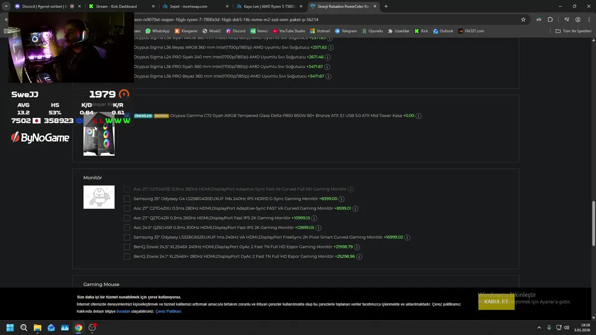
Task: Show hidden system tray icons
Action: [x=539, y=328]
